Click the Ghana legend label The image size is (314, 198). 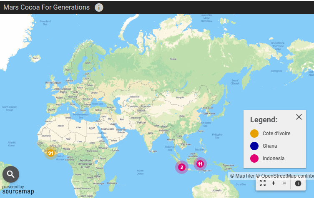270,146
